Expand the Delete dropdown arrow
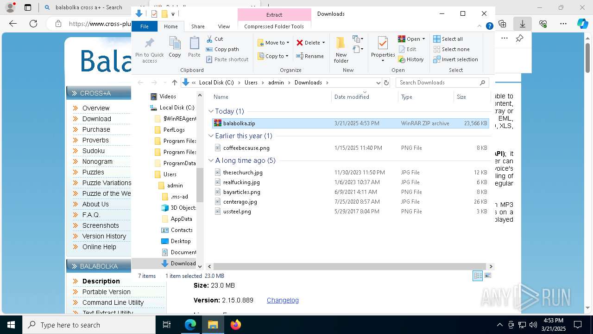Viewport: 593px width, 334px height. coord(323,43)
